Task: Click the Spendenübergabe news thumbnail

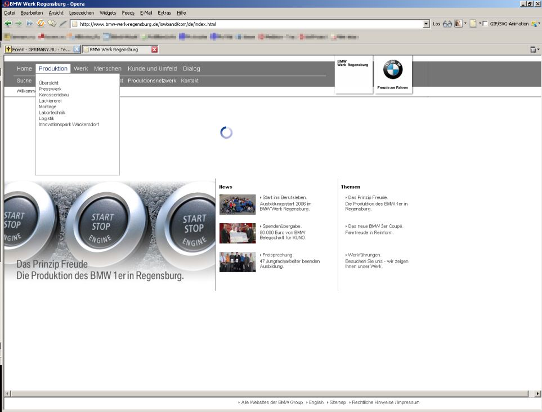Action: [x=238, y=233]
